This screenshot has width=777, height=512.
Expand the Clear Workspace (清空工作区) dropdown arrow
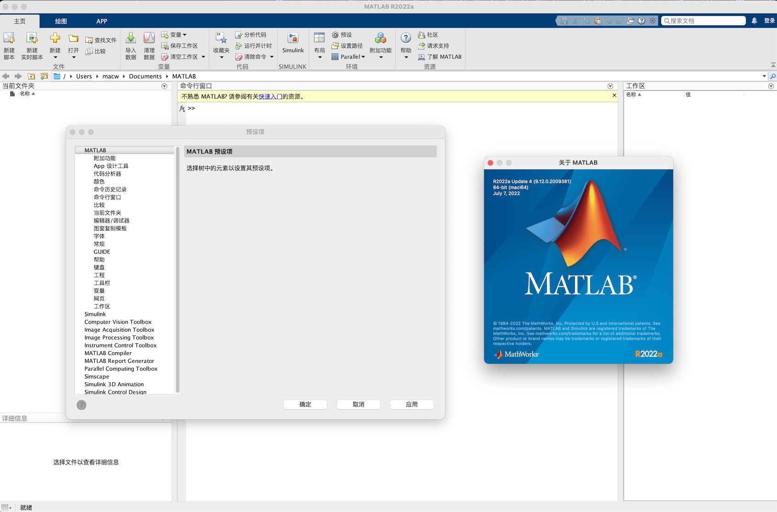tap(203, 57)
